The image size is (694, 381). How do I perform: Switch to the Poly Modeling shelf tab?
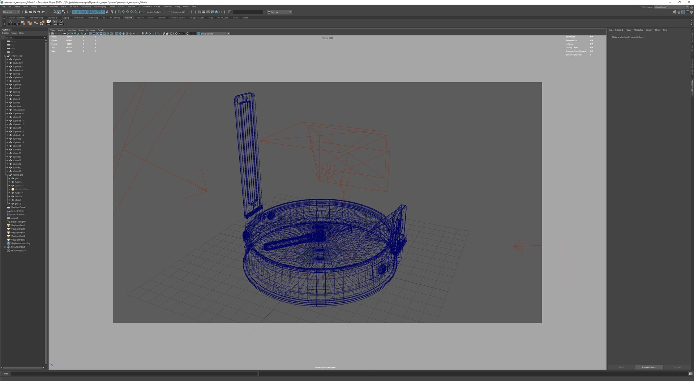tap(36, 18)
